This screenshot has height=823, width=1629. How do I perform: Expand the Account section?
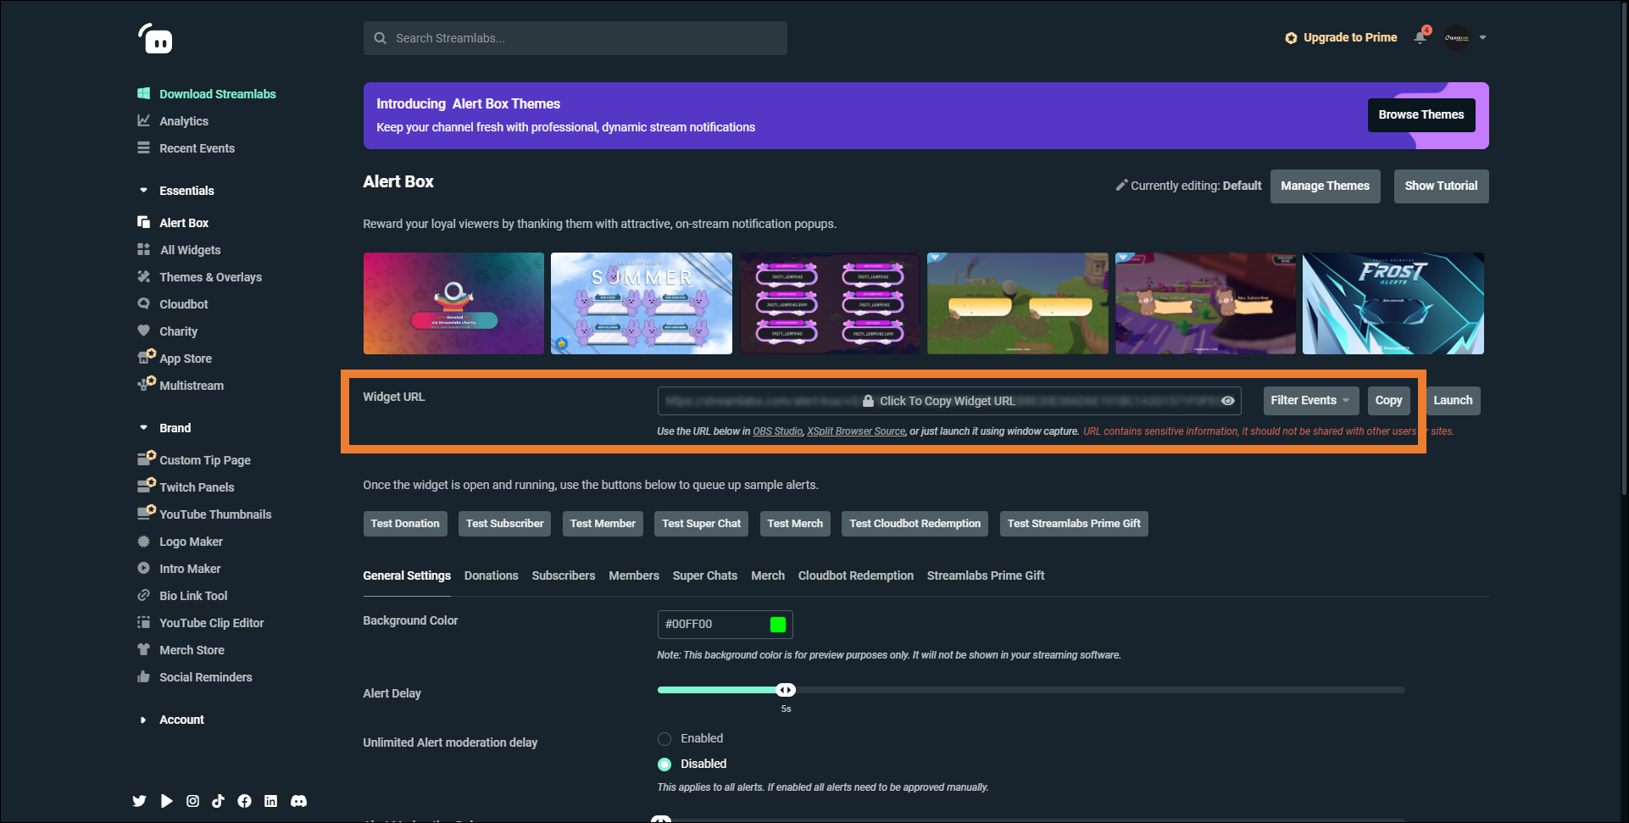[x=143, y=720]
